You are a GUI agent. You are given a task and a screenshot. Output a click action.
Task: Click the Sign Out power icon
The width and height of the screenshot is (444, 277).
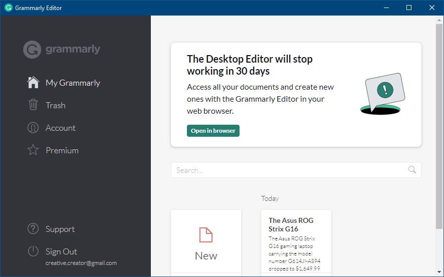click(33, 251)
